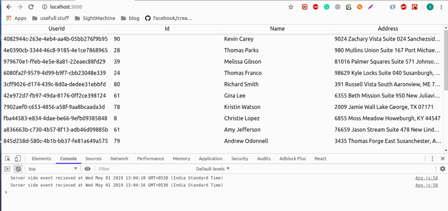Open the Grammarly extension
Screen dimensions: 448x211
[x=326, y=7]
